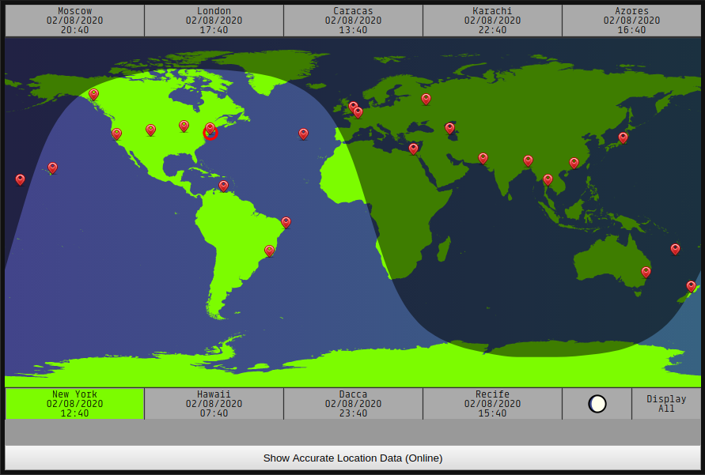This screenshot has width=705, height=475.
Task: Select the Karachi pin in Pakistan
Action: click(x=483, y=158)
